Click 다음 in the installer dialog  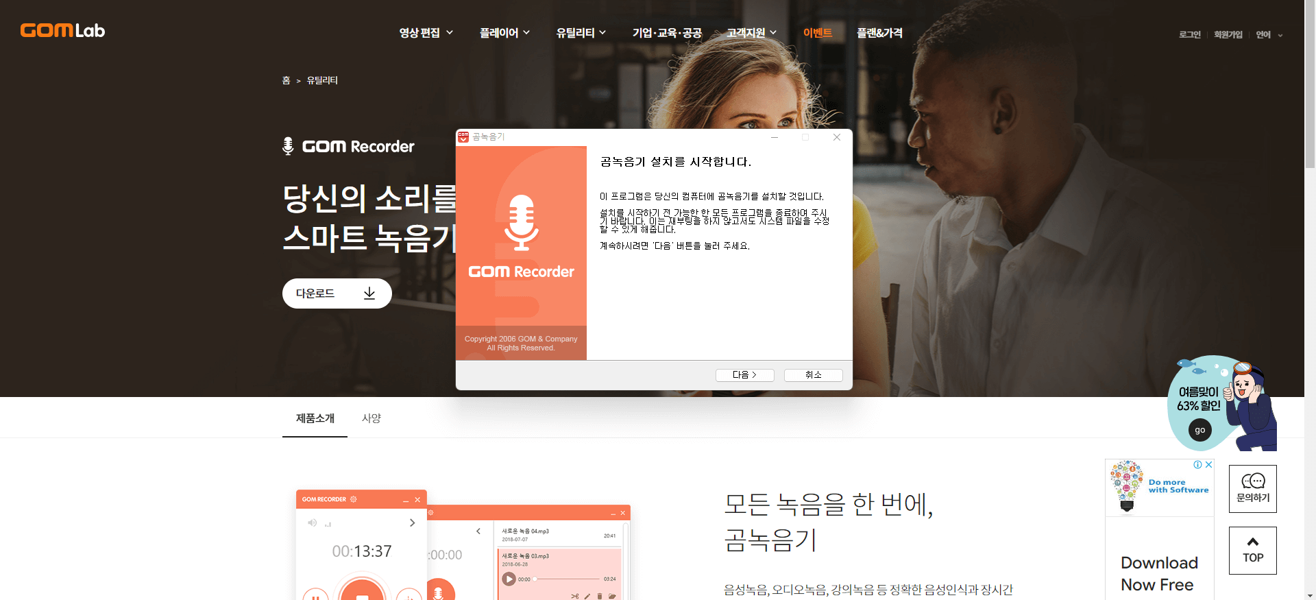click(x=744, y=375)
